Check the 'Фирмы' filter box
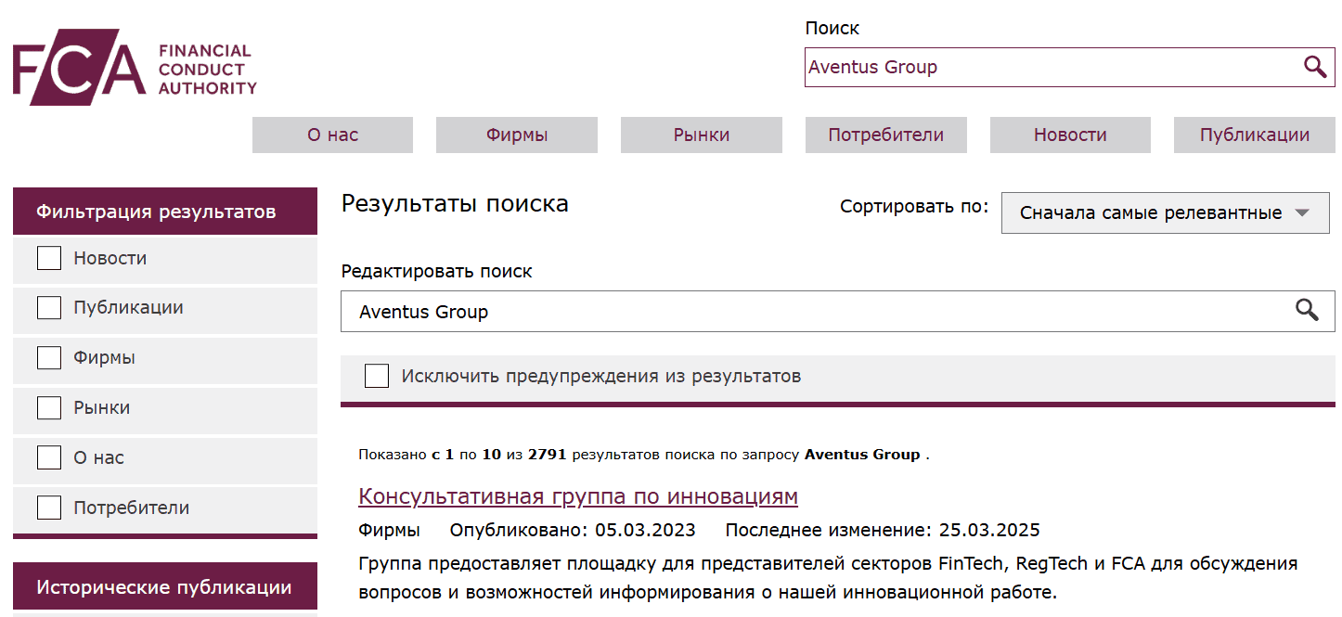1342x617 pixels. (48, 356)
